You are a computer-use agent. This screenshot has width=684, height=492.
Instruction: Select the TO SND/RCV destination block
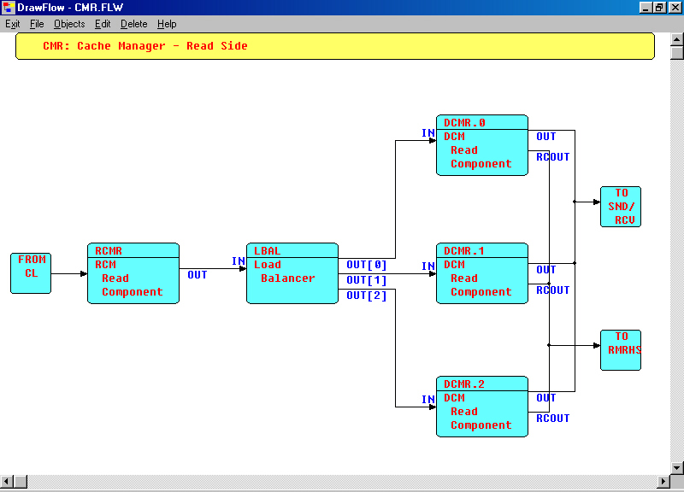(x=621, y=207)
